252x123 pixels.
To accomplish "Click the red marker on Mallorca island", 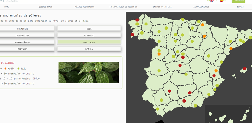I will [245, 69].
